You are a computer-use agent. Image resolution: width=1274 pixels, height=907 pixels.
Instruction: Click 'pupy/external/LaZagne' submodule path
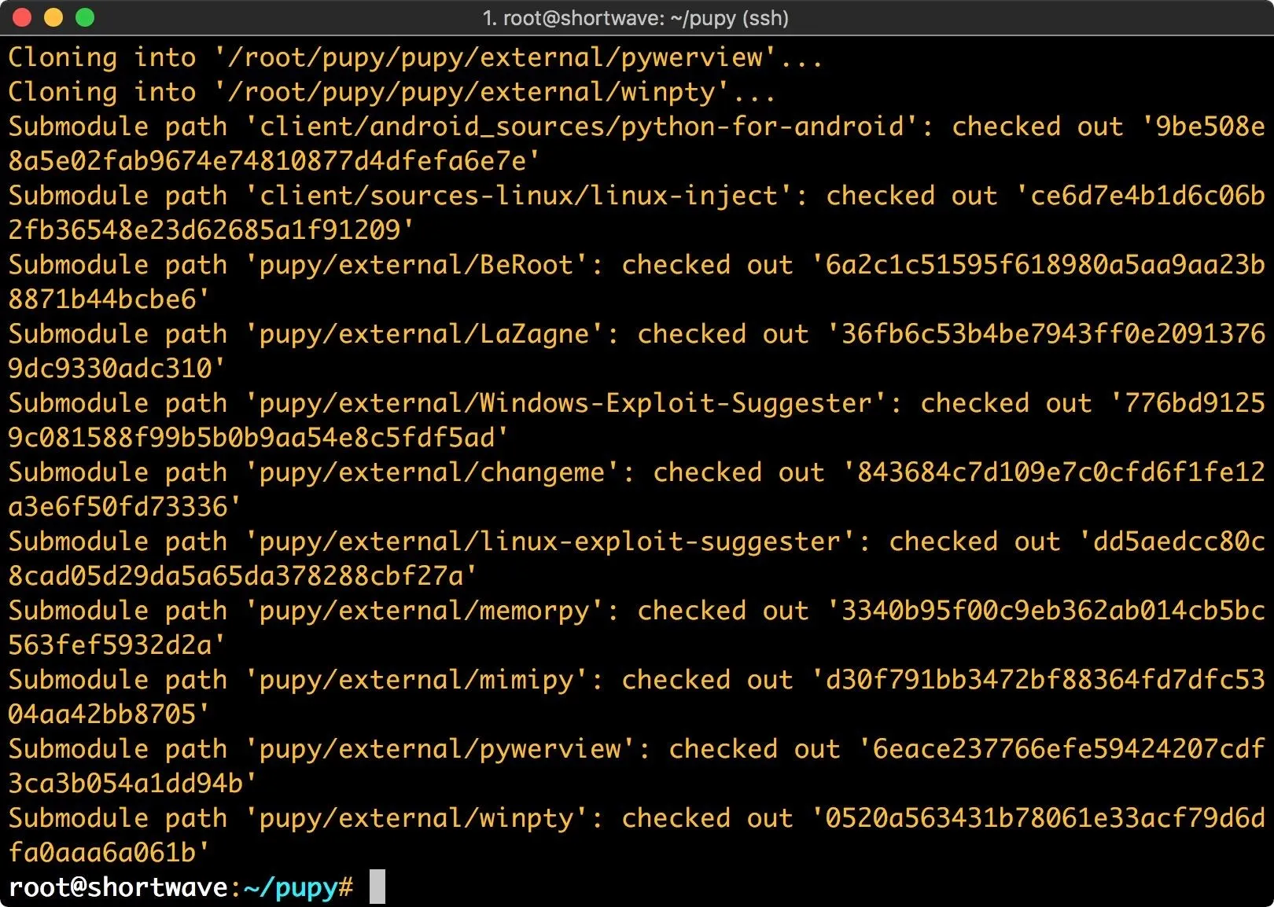click(x=425, y=334)
